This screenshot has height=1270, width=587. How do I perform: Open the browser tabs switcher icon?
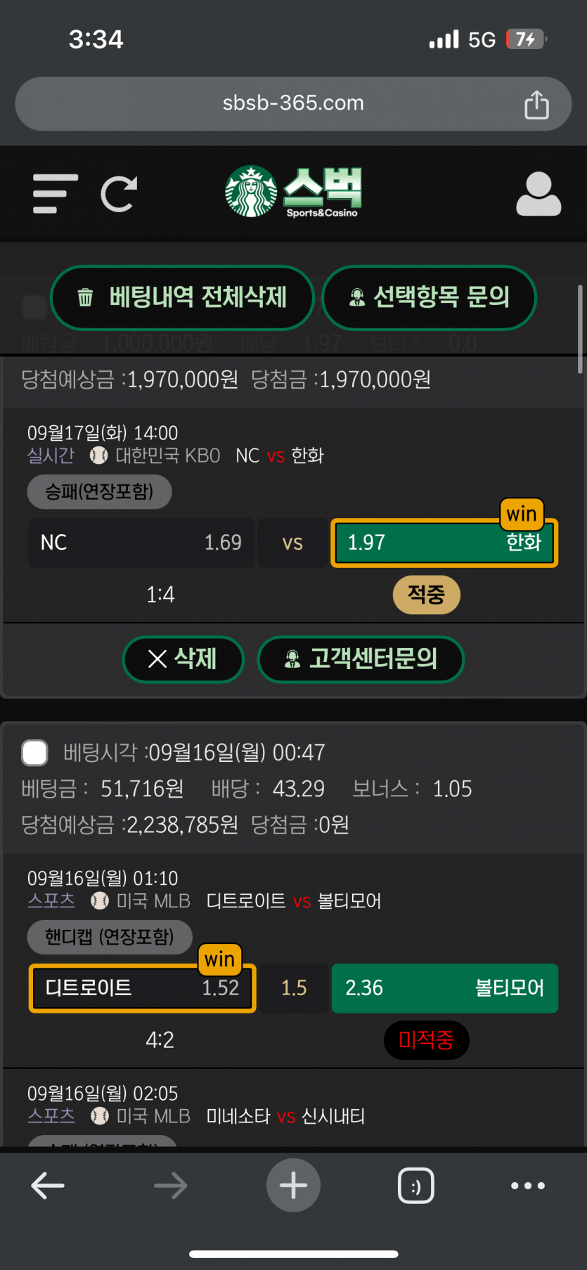(x=416, y=1186)
